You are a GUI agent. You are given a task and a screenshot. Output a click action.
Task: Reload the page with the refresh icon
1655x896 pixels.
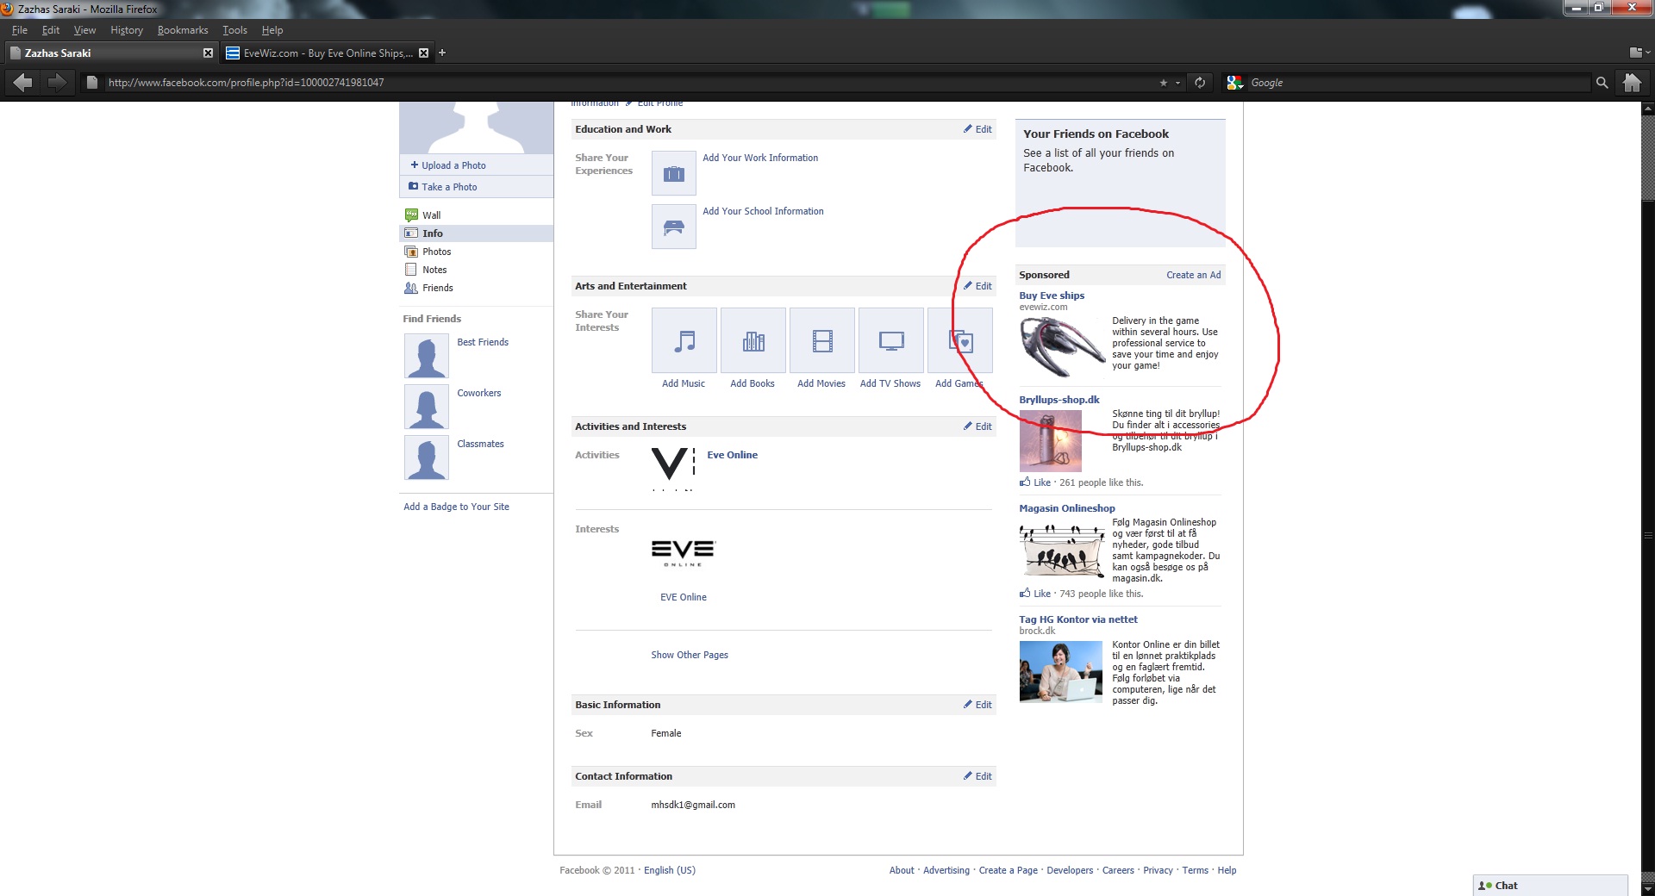[1200, 83]
